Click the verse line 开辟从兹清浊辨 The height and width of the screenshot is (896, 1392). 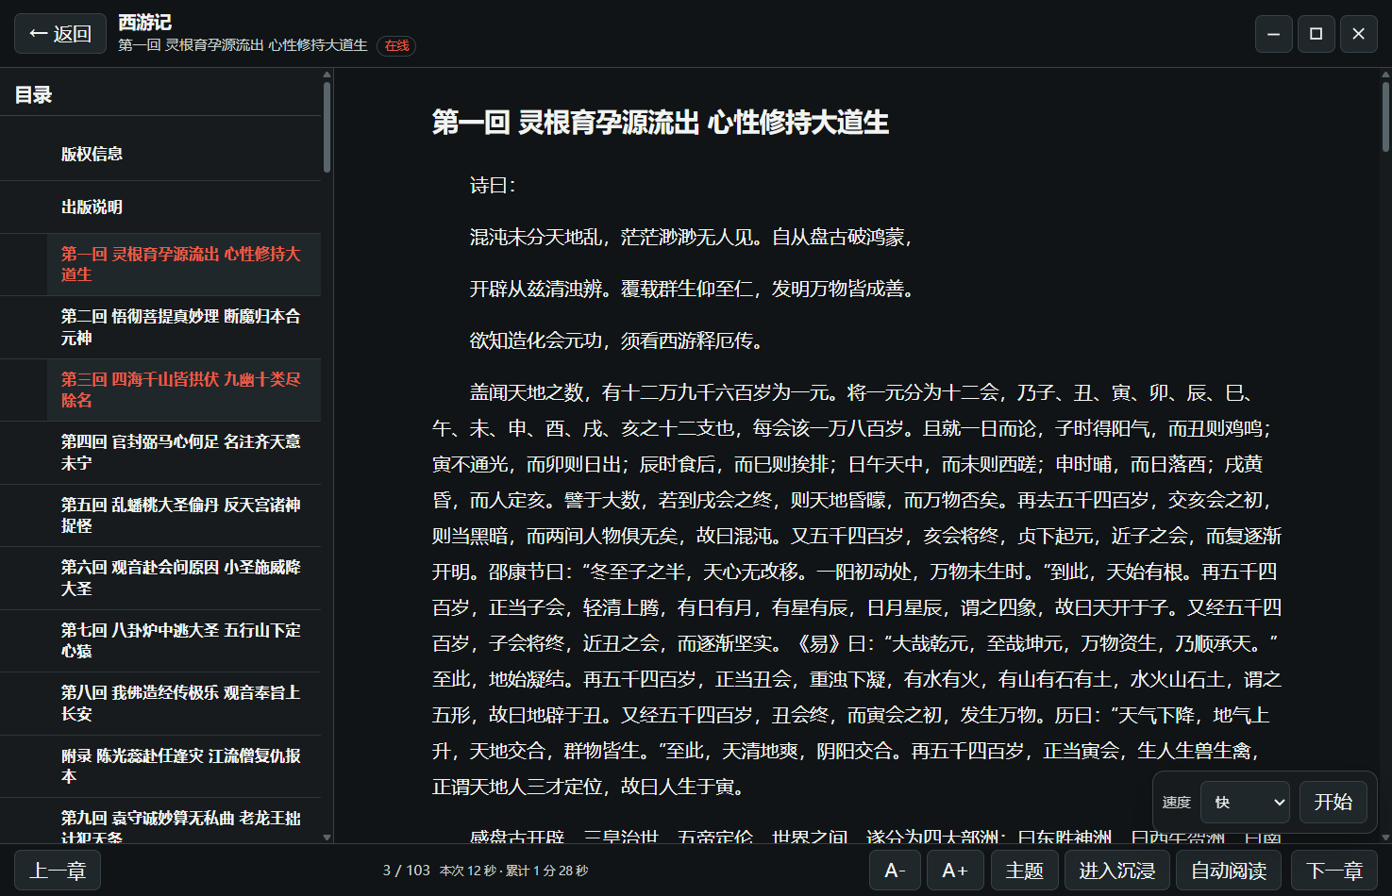(x=692, y=289)
